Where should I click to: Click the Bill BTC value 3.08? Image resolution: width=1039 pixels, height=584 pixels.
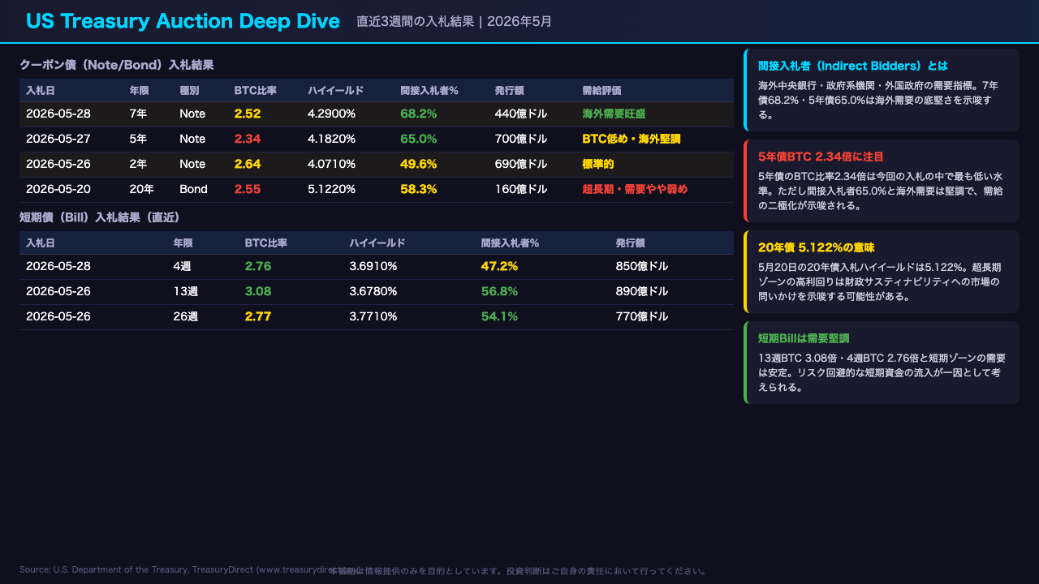tap(258, 291)
